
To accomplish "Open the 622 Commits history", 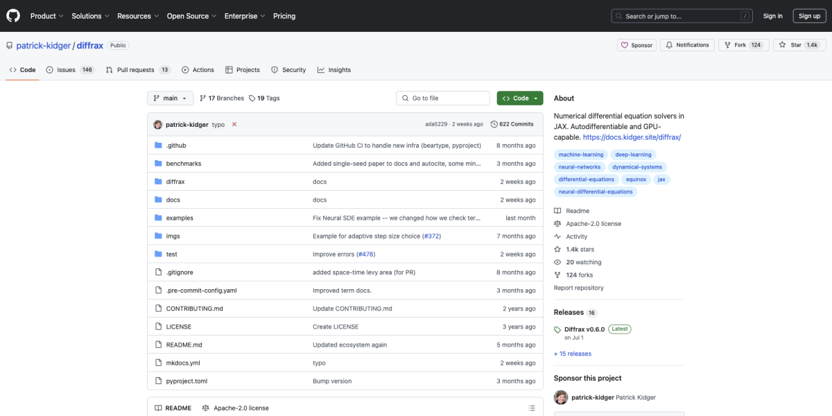I will point(512,124).
